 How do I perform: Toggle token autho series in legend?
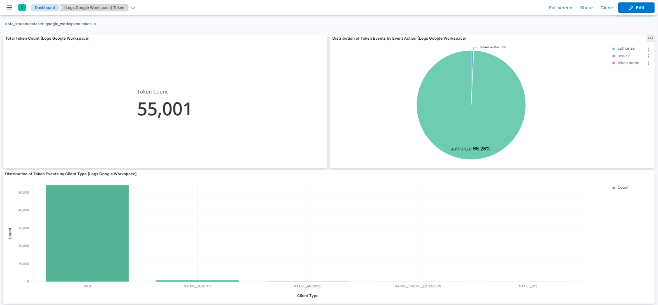coord(628,63)
